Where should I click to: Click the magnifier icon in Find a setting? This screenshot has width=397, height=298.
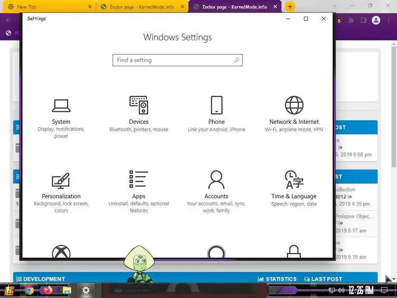tap(237, 60)
